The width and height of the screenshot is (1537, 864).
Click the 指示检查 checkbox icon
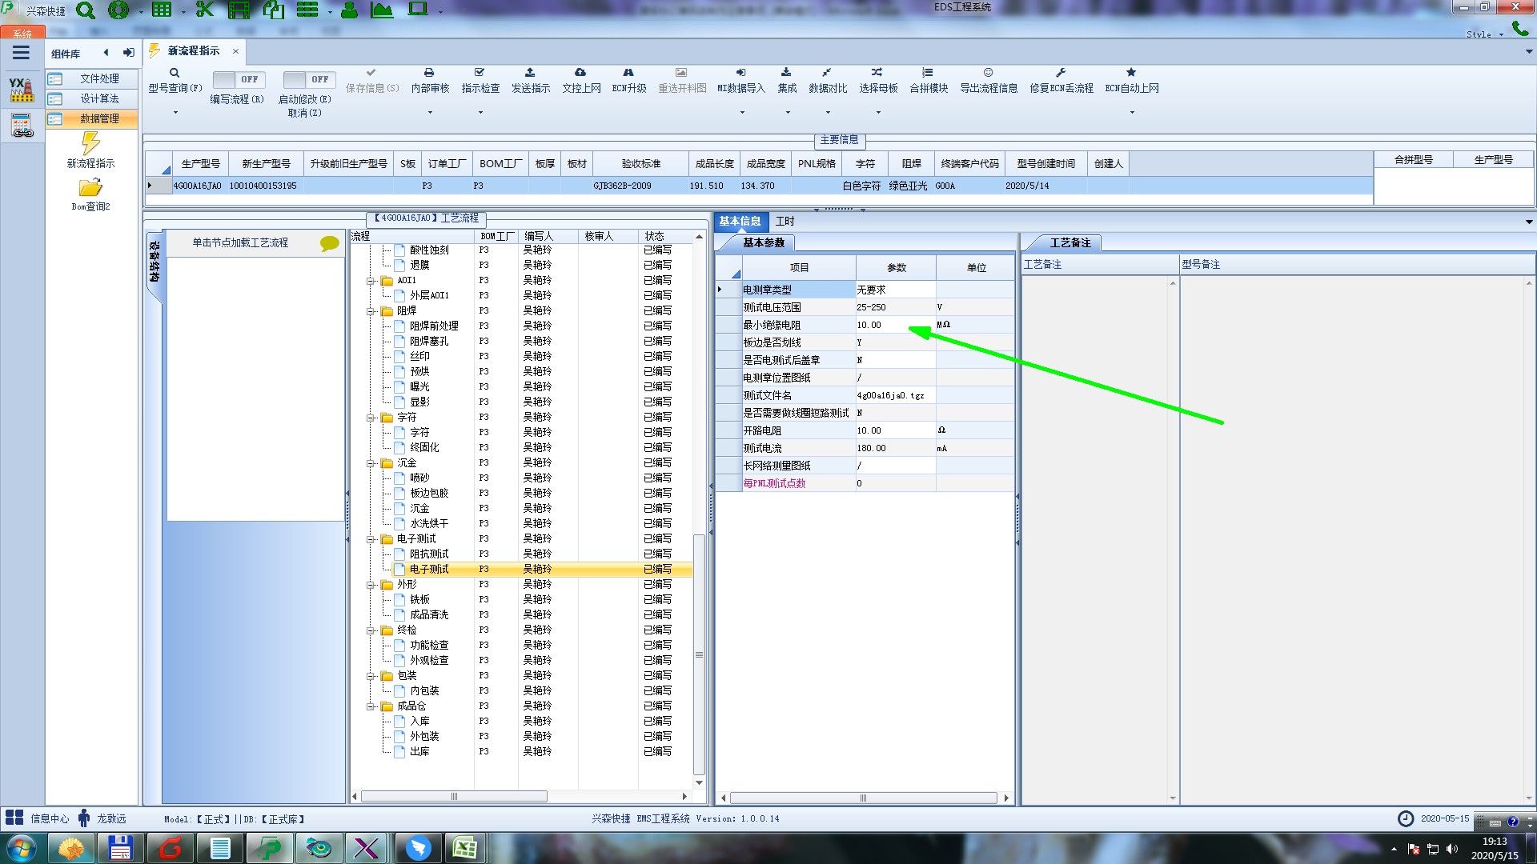tap(480, 73)
